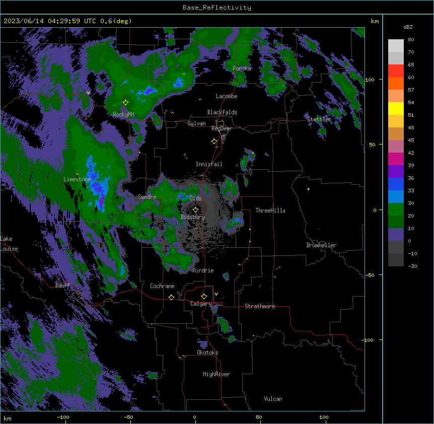The width and height of the screenshot is (434, 424).
Task: Click the Lake Louise label
Action: click(9, 244)
